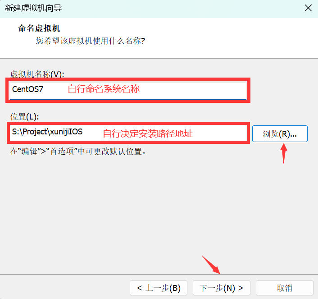Screen dimensions: 318x299
Task: Select the 虚拟机名称(V): label
Action: tap(37, 74)
